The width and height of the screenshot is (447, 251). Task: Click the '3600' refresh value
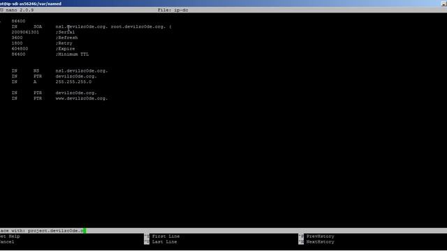17,38
